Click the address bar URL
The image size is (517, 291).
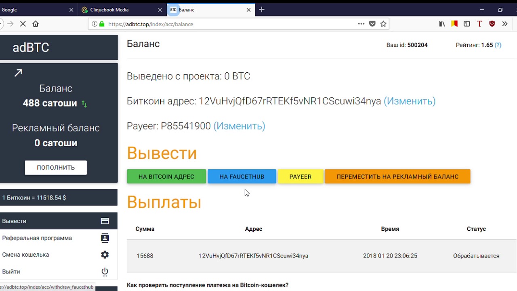[151, 24]
